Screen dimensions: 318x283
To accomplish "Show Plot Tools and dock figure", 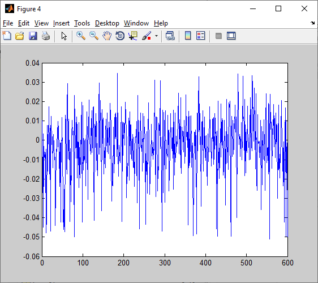I will (231, 36).
